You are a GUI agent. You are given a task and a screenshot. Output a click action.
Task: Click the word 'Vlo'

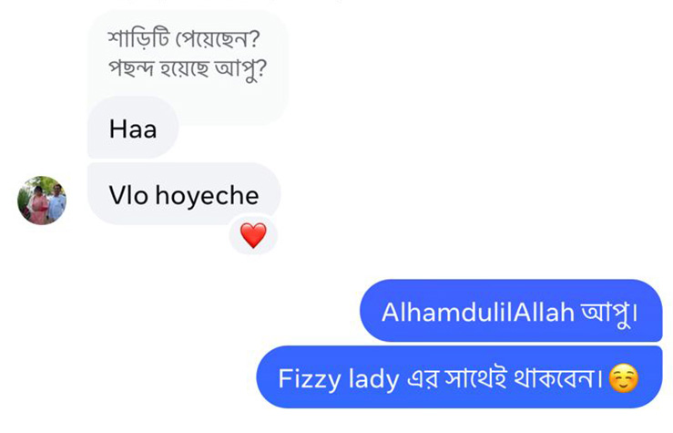click(x=128, y=195)
